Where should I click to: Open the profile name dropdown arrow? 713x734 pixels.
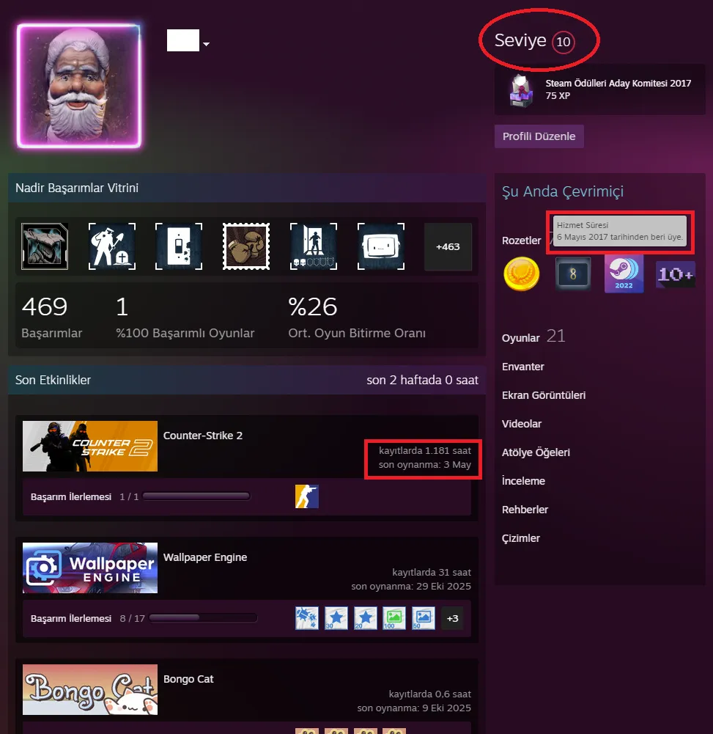coord(207,44)
